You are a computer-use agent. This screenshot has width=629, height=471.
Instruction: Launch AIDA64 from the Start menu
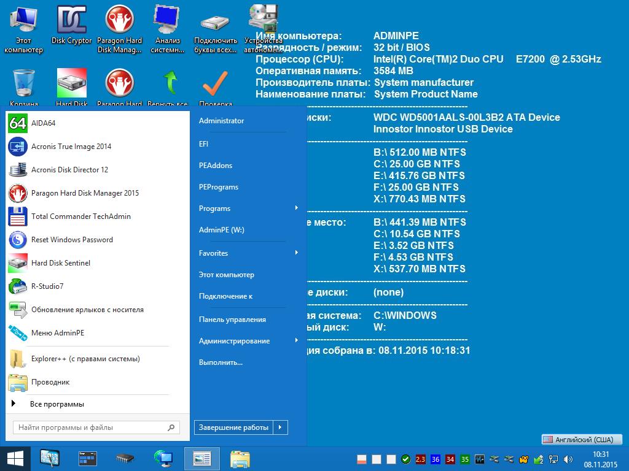98,123
